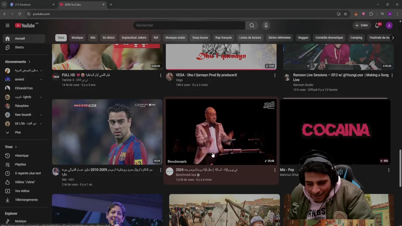Open the l'Morphine subscription
Viewport: 402px width, 226px height.
[24, 106]
